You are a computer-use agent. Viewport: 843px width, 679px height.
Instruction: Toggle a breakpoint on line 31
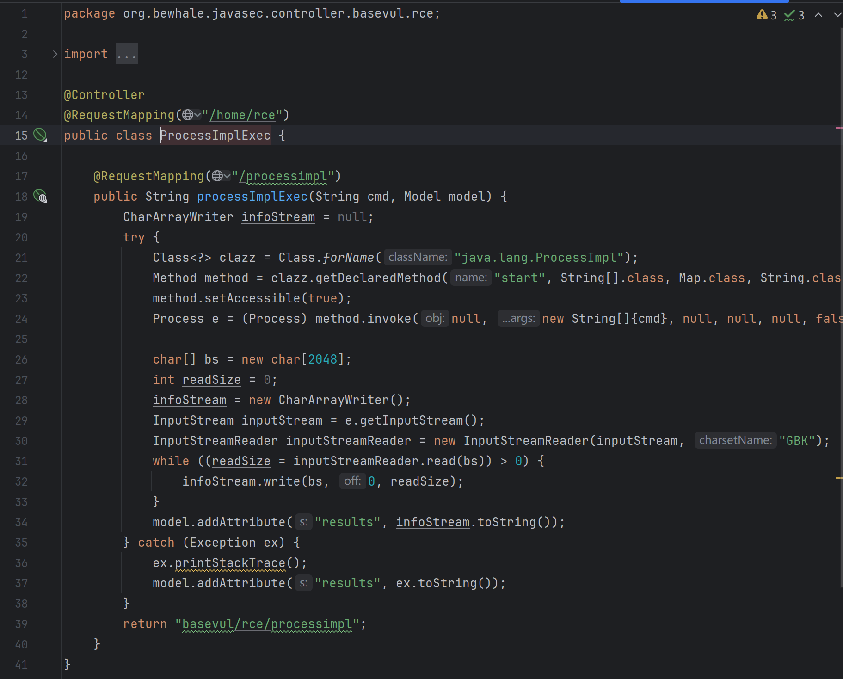tap(21, 462)
